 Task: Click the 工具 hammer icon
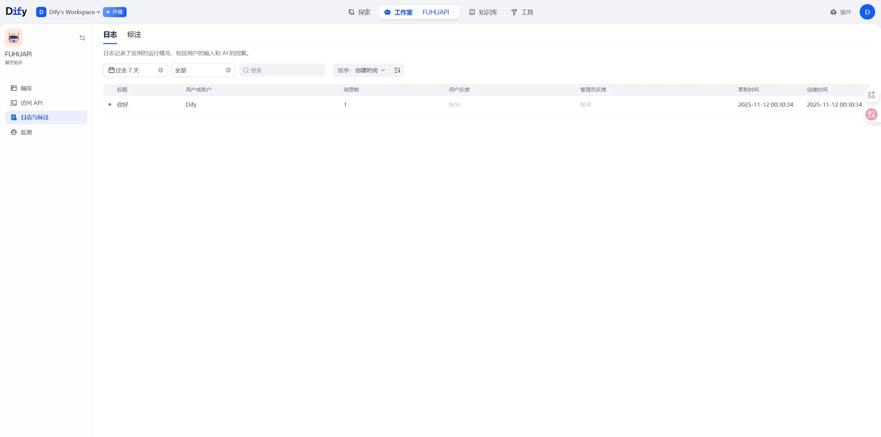(514, 12)
